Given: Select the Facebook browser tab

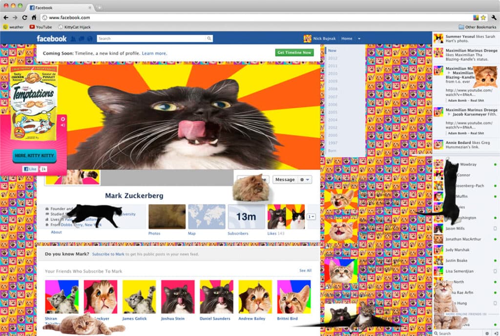Looking at the screenshot, I should click(x=60, y=7).
